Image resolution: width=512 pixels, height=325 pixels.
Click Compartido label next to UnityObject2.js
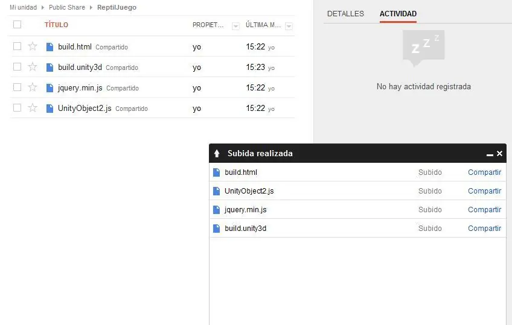pyautogui.click(x=132, y=109)
